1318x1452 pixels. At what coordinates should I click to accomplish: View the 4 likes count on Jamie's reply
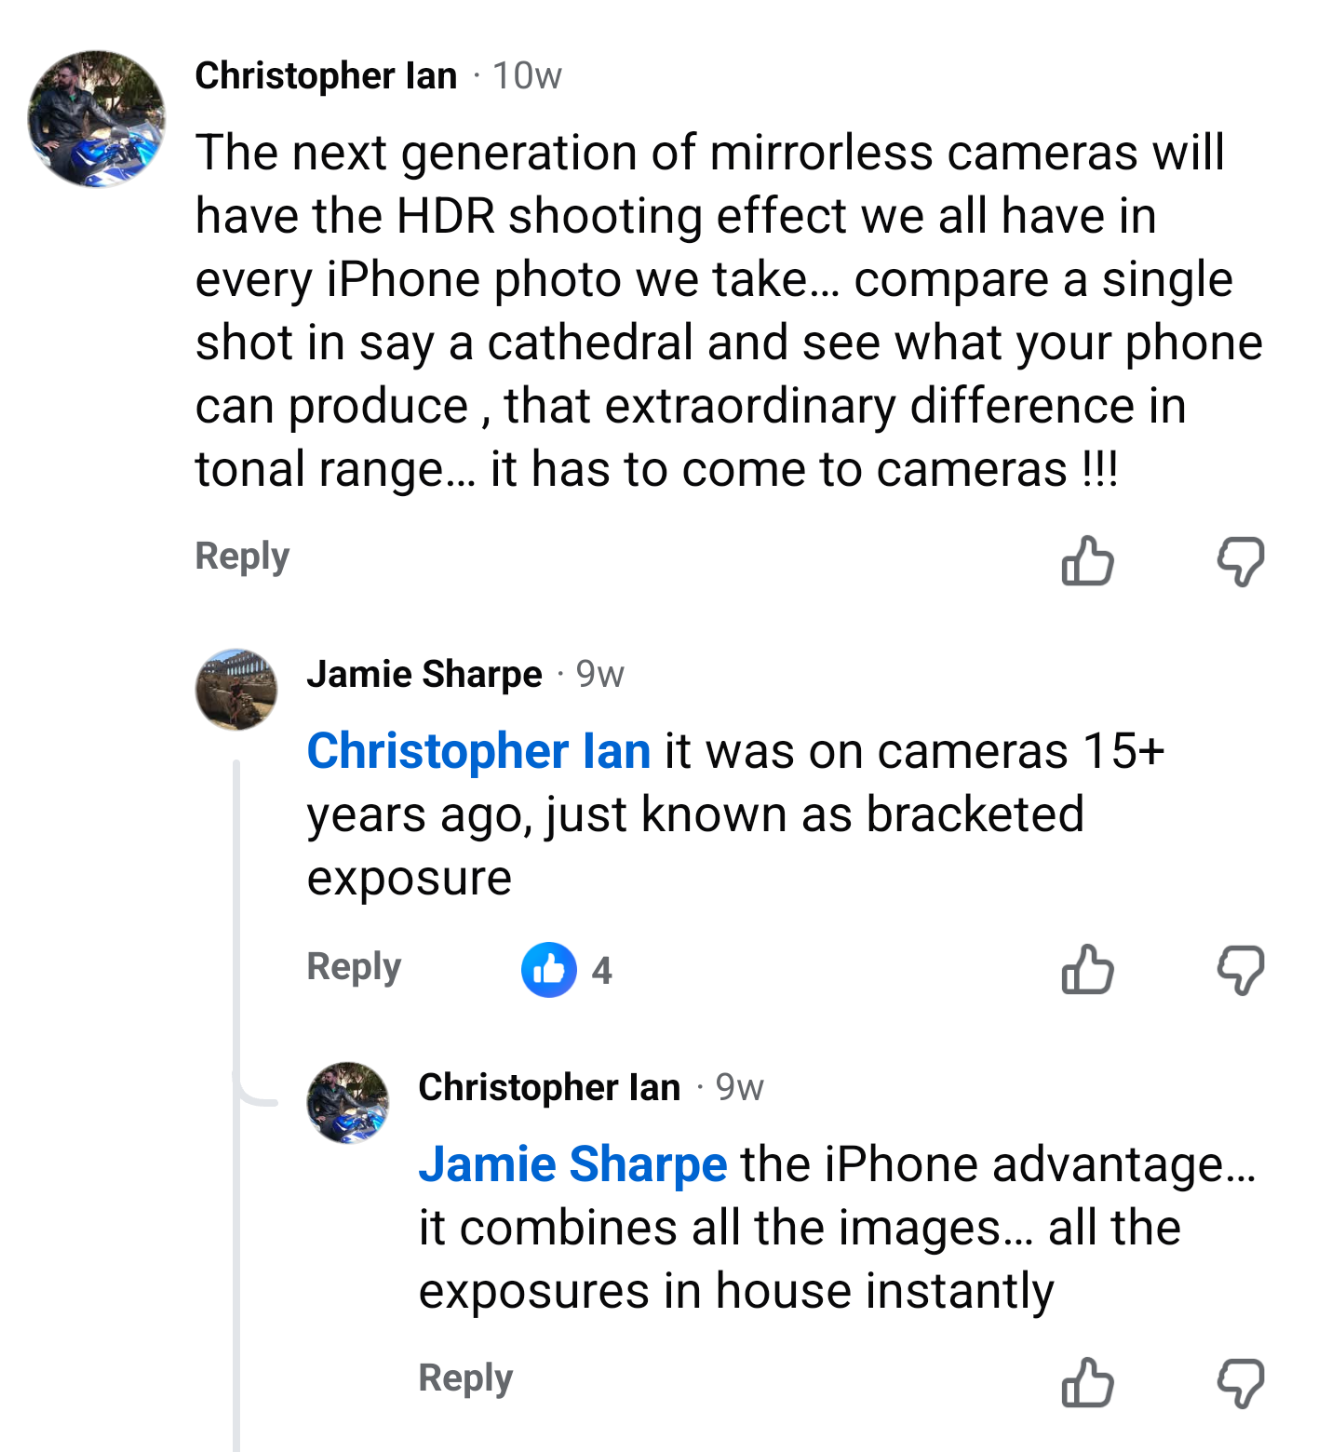[x=602, y=971]
